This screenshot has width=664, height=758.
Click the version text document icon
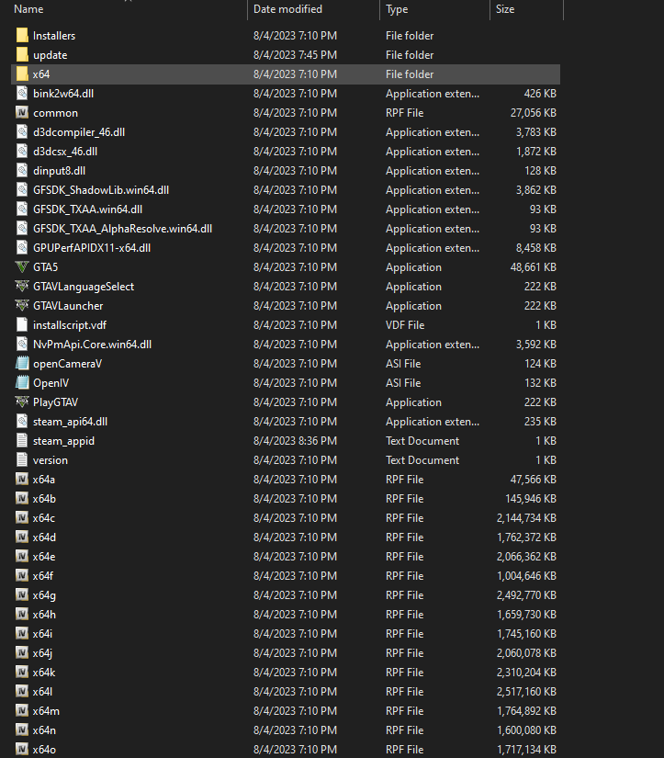22,460
